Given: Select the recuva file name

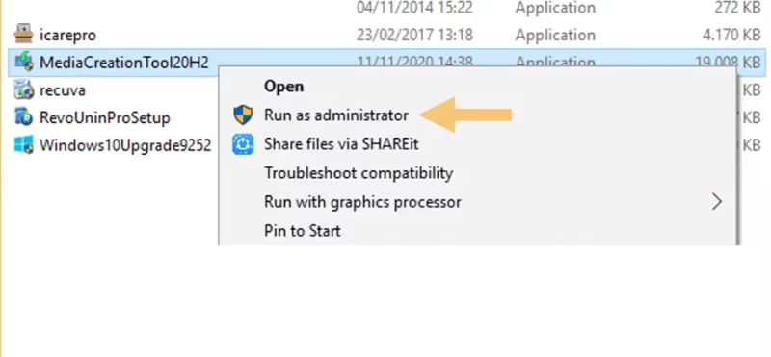Looking at the screenshot, I should [x=63, y=90].
